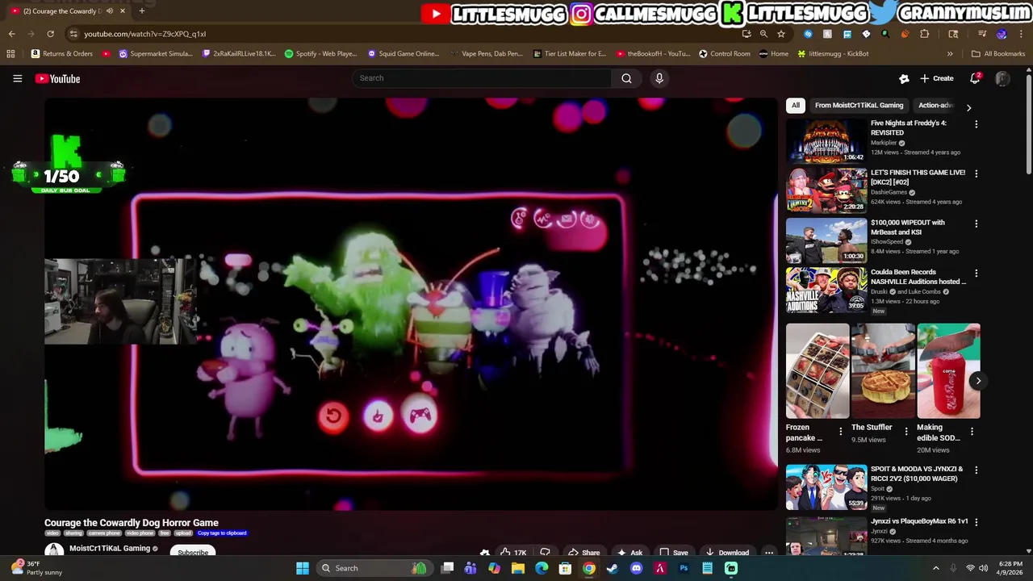
Task: Open littlesmugg - KickBot bookmark
Action: (833, 53)
